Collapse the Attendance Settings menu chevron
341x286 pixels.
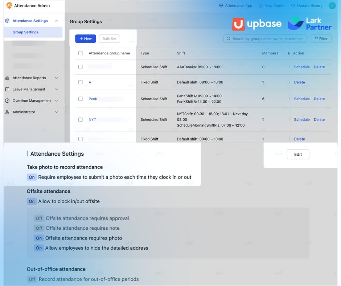tap(57, 21)
